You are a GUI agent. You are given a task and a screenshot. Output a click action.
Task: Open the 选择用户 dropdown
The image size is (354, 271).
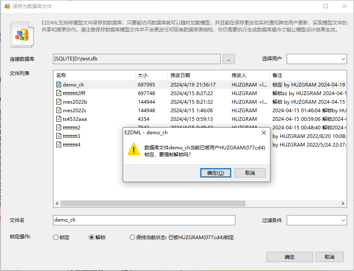click(x=317, y=59)
